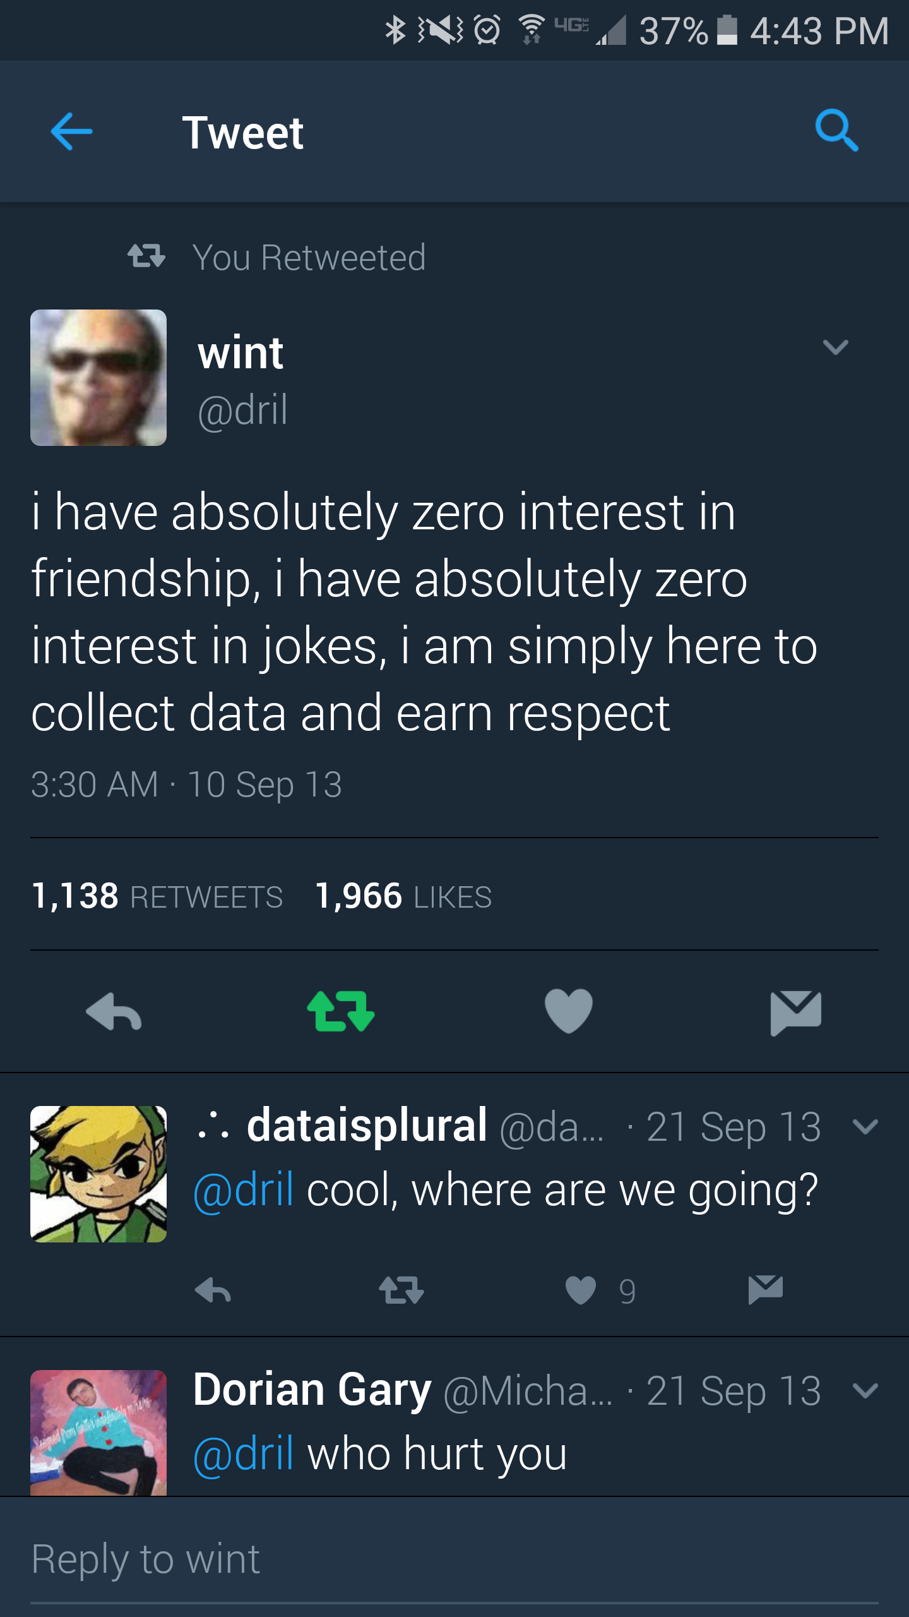
Task: Open the options chevron on wint's tweet
Action: 835,347
